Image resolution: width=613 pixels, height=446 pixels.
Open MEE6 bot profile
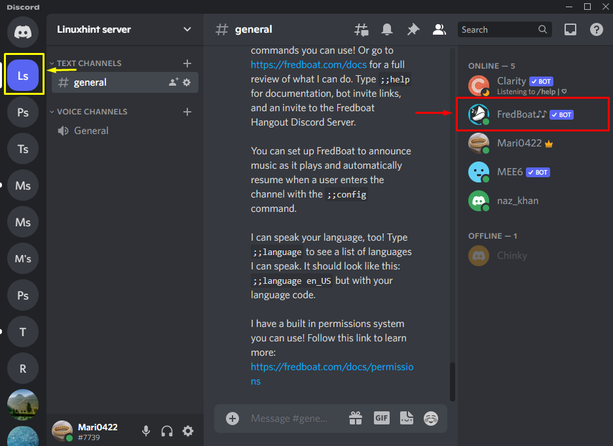533,172
